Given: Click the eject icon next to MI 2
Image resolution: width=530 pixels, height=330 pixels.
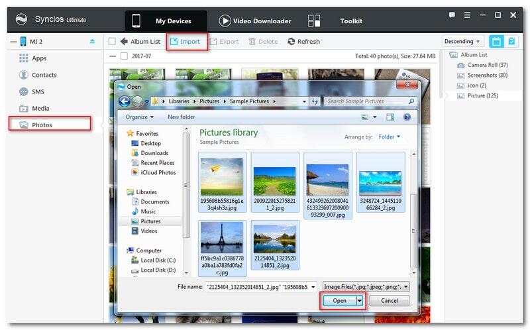Looking at the screenshot, I should coord(92,42).
